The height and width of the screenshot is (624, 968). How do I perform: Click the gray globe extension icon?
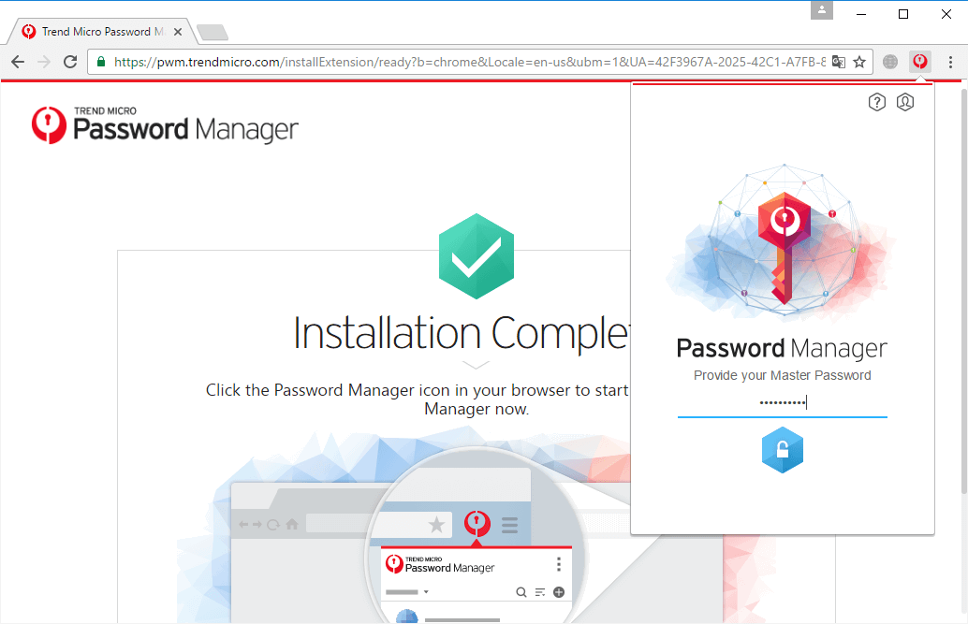coord(890,62)
